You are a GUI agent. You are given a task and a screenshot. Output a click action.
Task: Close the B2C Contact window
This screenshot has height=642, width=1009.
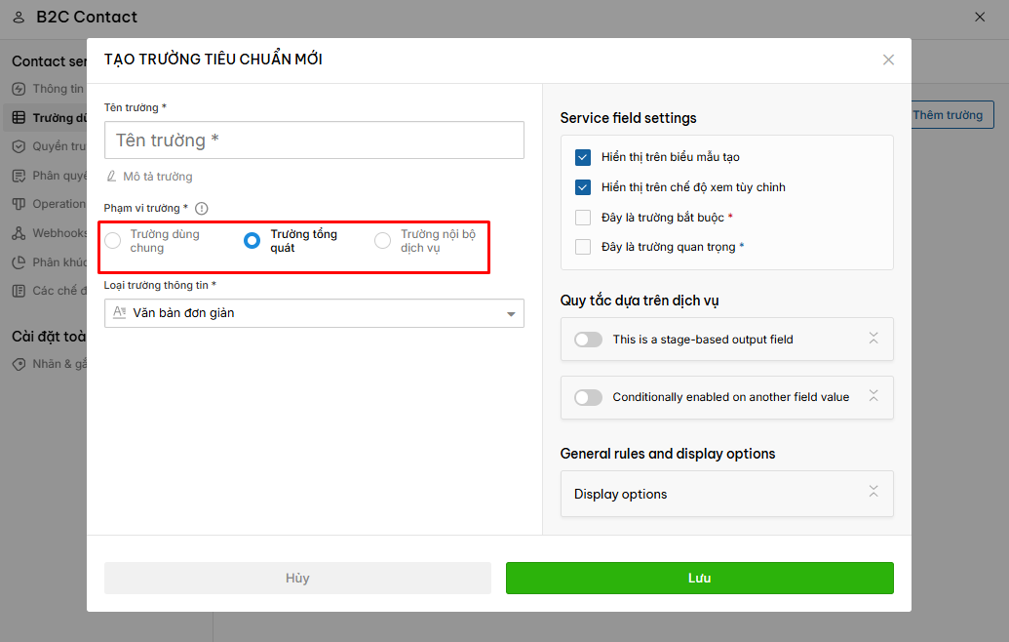point(980,18)
